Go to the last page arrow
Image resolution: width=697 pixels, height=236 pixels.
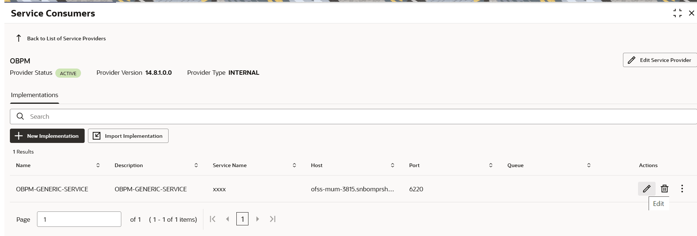pyautogui.click(x=273, y=219)
